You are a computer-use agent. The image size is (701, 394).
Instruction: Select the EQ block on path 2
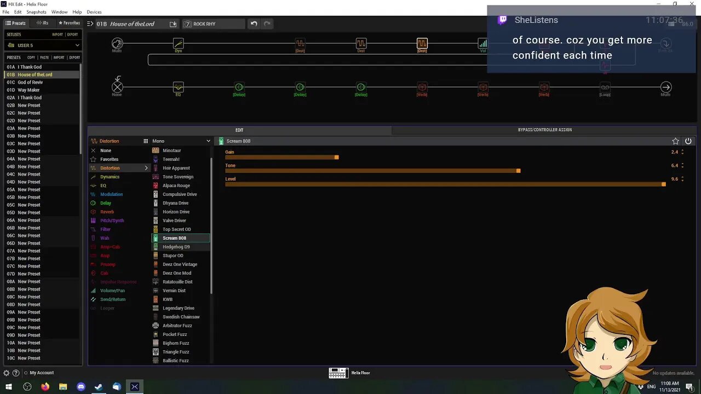(178, 87)
